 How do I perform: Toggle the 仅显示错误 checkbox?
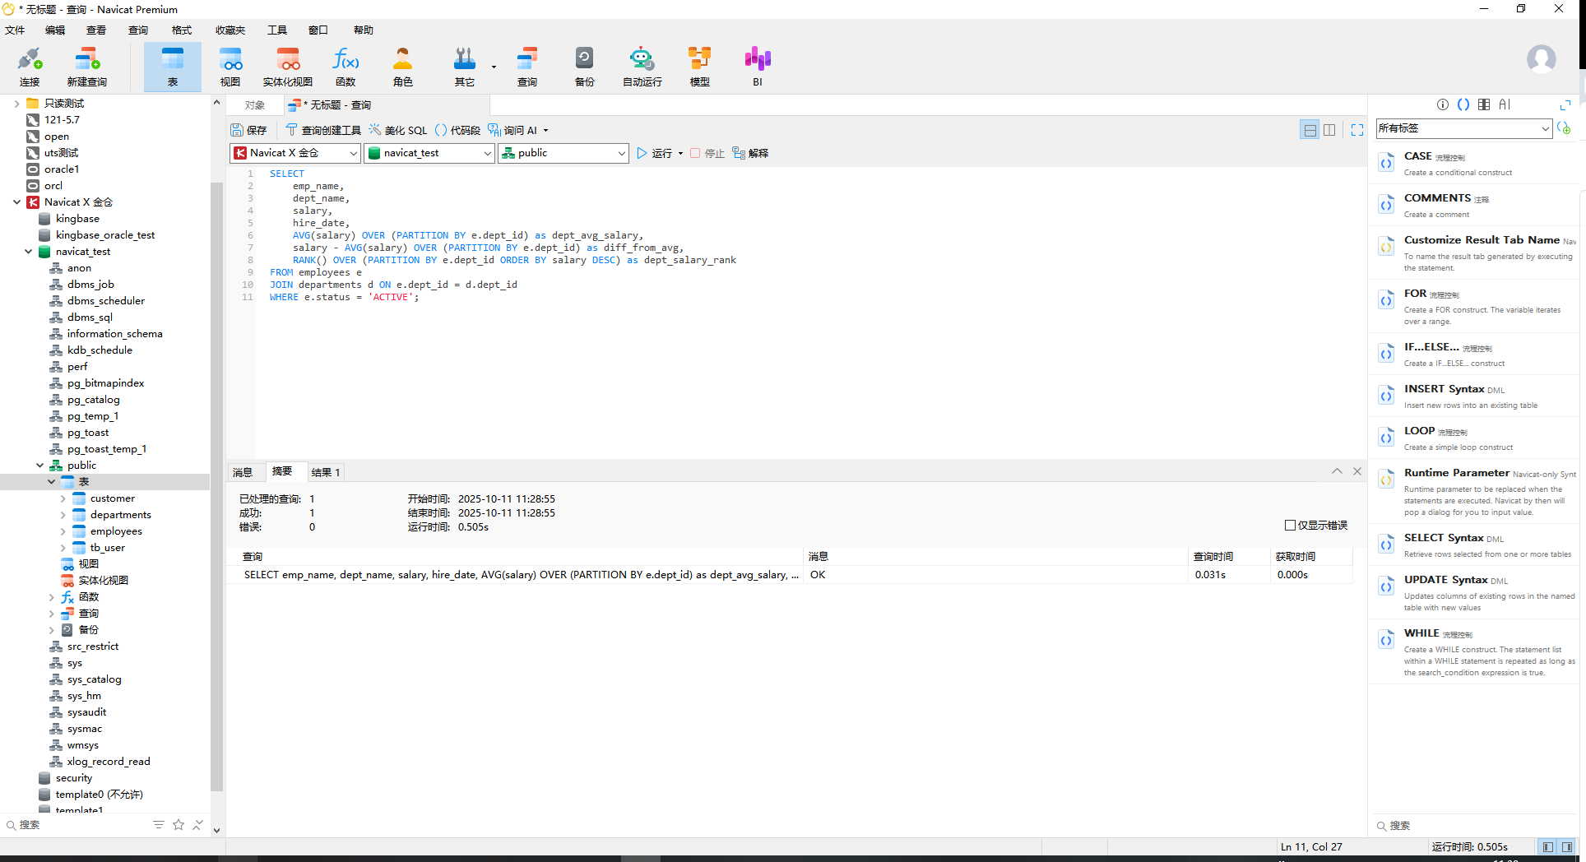[x=1290, y=525]
